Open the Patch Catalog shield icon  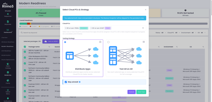point(8,64)
